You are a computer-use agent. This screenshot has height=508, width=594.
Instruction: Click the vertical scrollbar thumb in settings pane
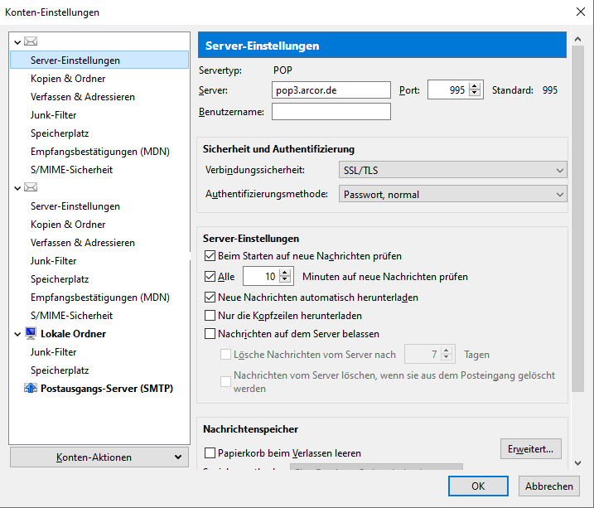pyautogui.click(x=577, y=219)
